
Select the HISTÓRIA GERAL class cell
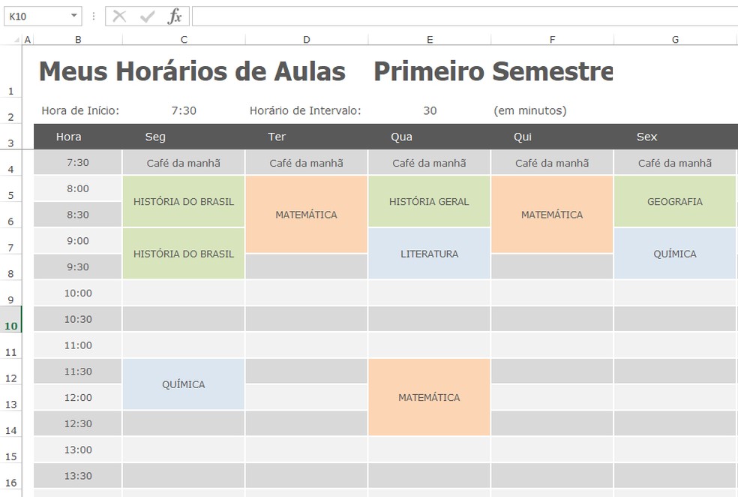click(x=429, y=201)
